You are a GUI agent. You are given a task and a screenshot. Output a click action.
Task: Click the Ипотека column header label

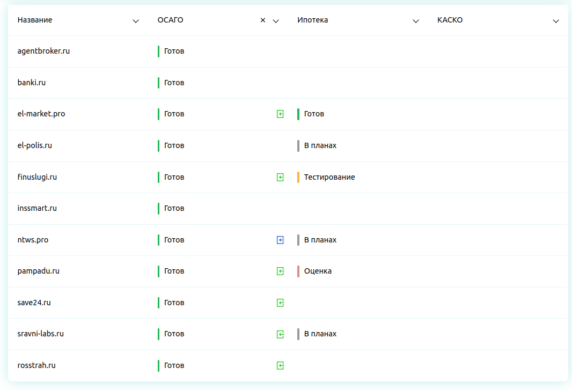click(x=313, y=20)
